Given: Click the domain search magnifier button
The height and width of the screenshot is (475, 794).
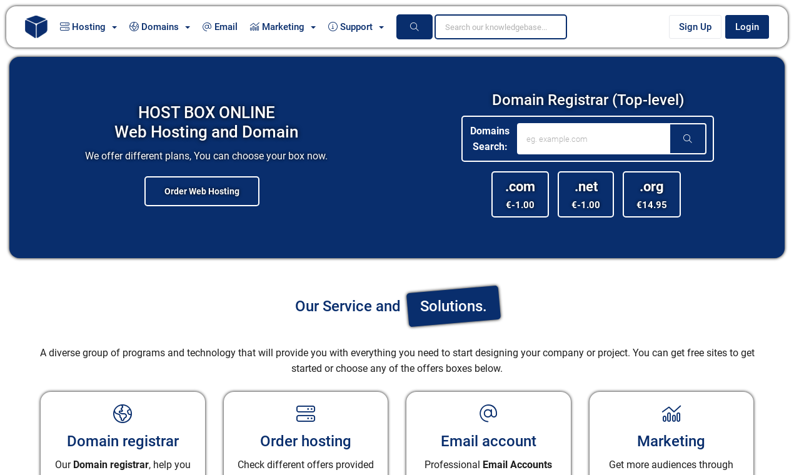Looking at the screenshot, I should click(688, 138).
